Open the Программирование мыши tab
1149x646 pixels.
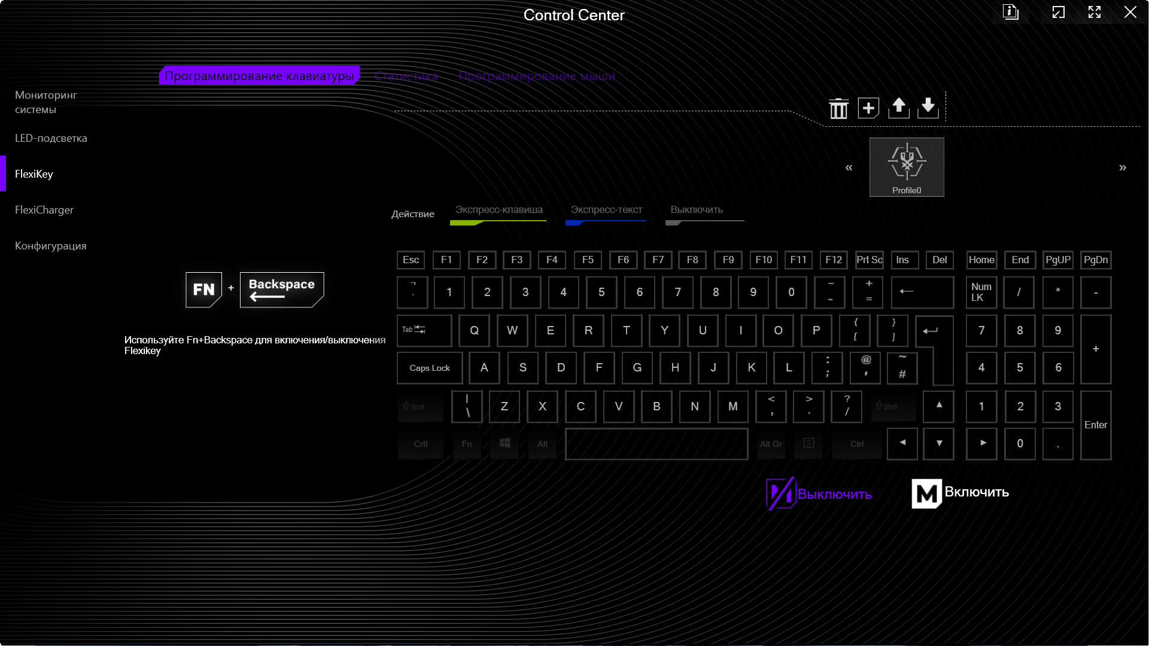tap(537, 76)
